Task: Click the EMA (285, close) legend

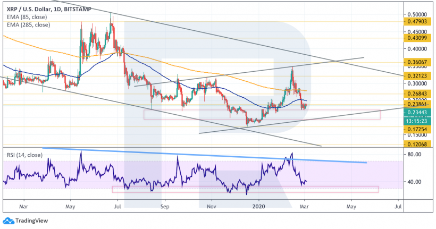Action: (x=28, y=25)
